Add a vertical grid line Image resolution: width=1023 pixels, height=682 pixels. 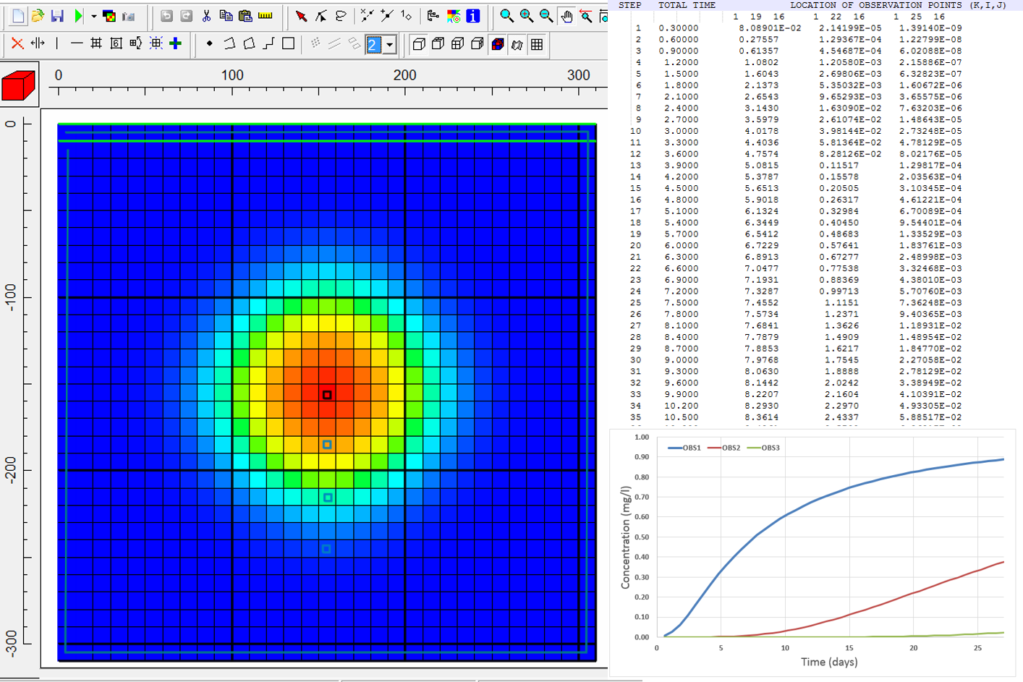57,43
